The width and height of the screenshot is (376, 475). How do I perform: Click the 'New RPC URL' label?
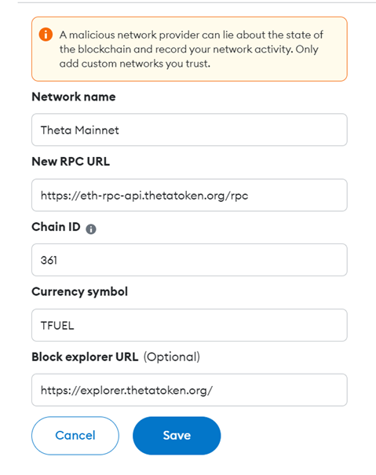pyautogui.click(x=71, y=162)
